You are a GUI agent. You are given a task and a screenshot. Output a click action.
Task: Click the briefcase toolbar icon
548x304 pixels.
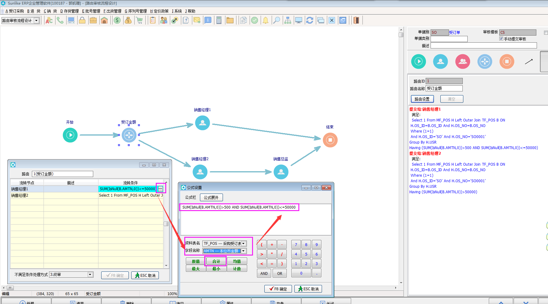point(93,21)
